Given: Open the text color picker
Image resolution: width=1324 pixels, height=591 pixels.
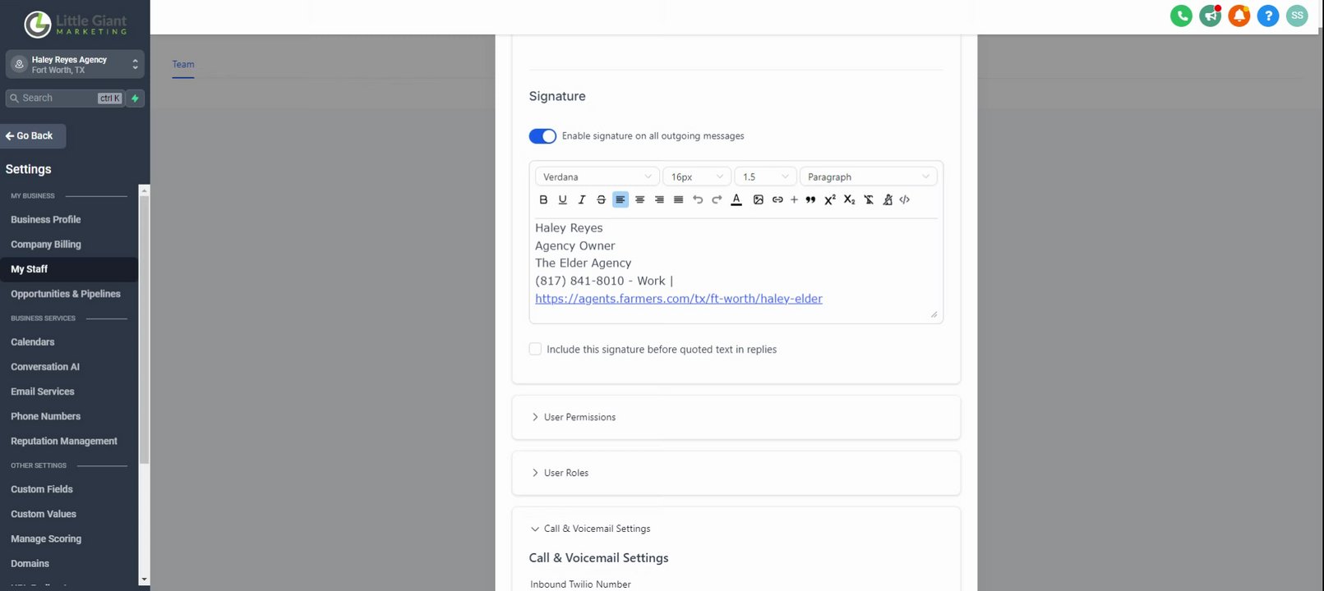Looking at the screenshot, I should tap(736, 199).
